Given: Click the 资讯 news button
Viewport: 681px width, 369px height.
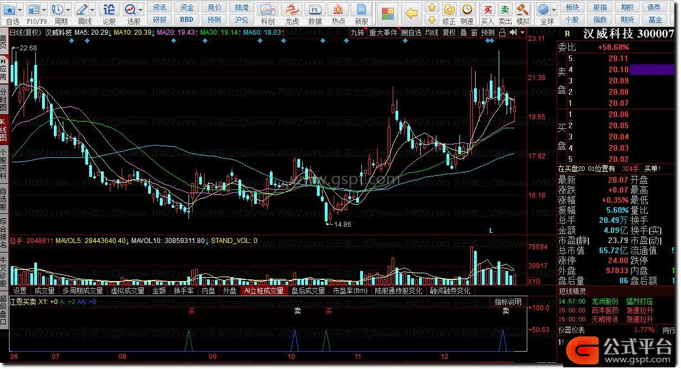Looking at the screenshot, I should pos(159,7).
